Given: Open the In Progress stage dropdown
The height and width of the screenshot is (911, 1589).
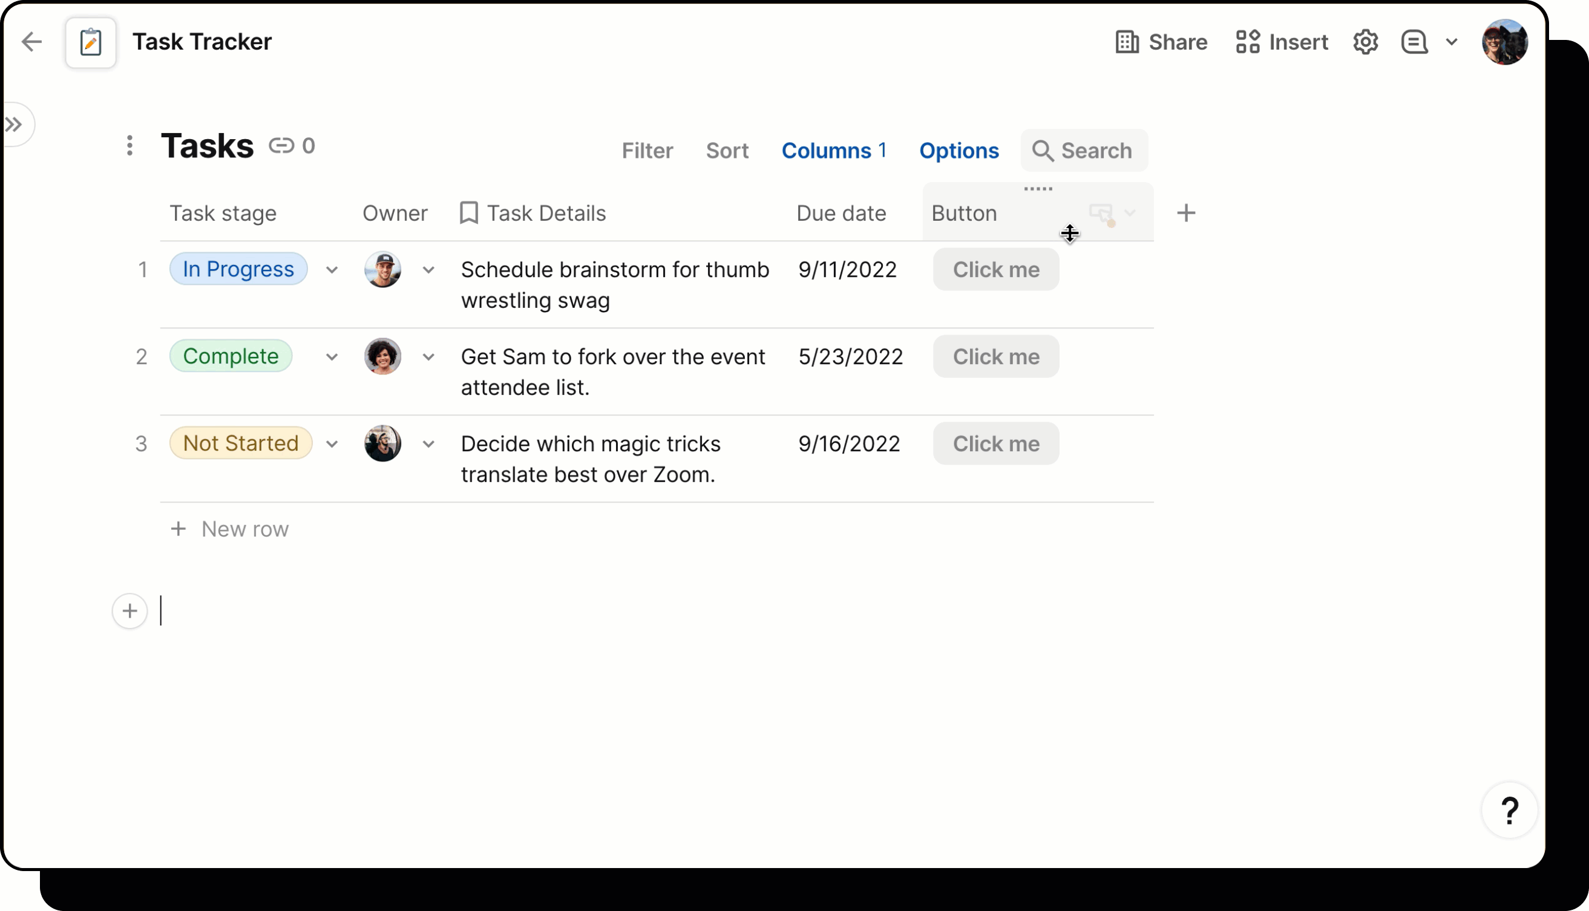Looking at the screenshot, I should pos(332,270).
